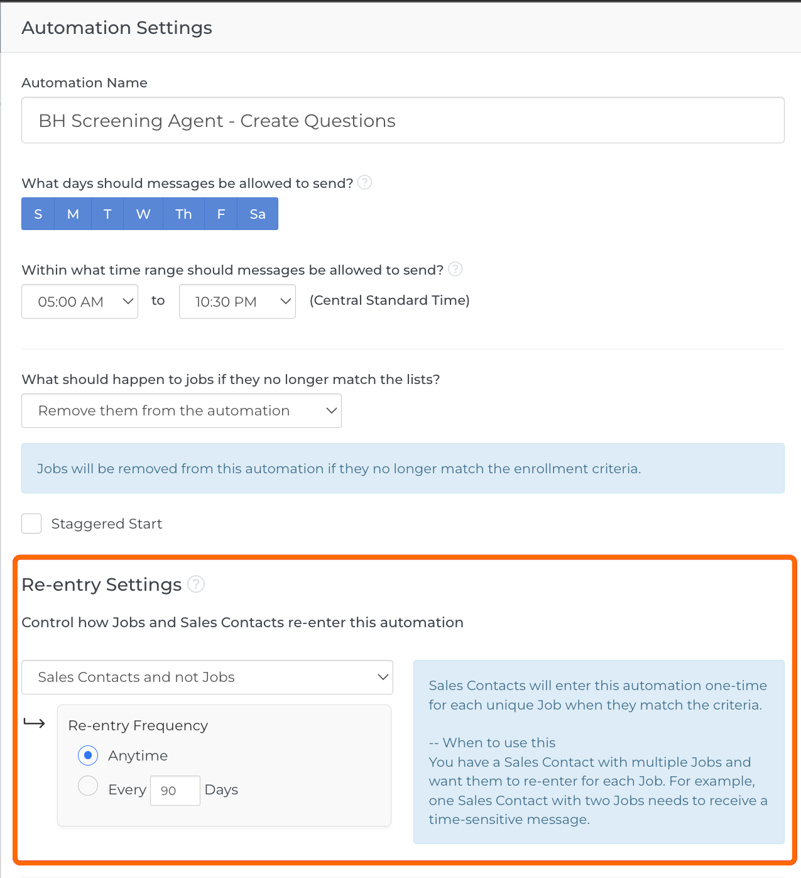The image size is (801, 878).
Task: Select the Every 90 Days radio button
Action: [88, 786]
